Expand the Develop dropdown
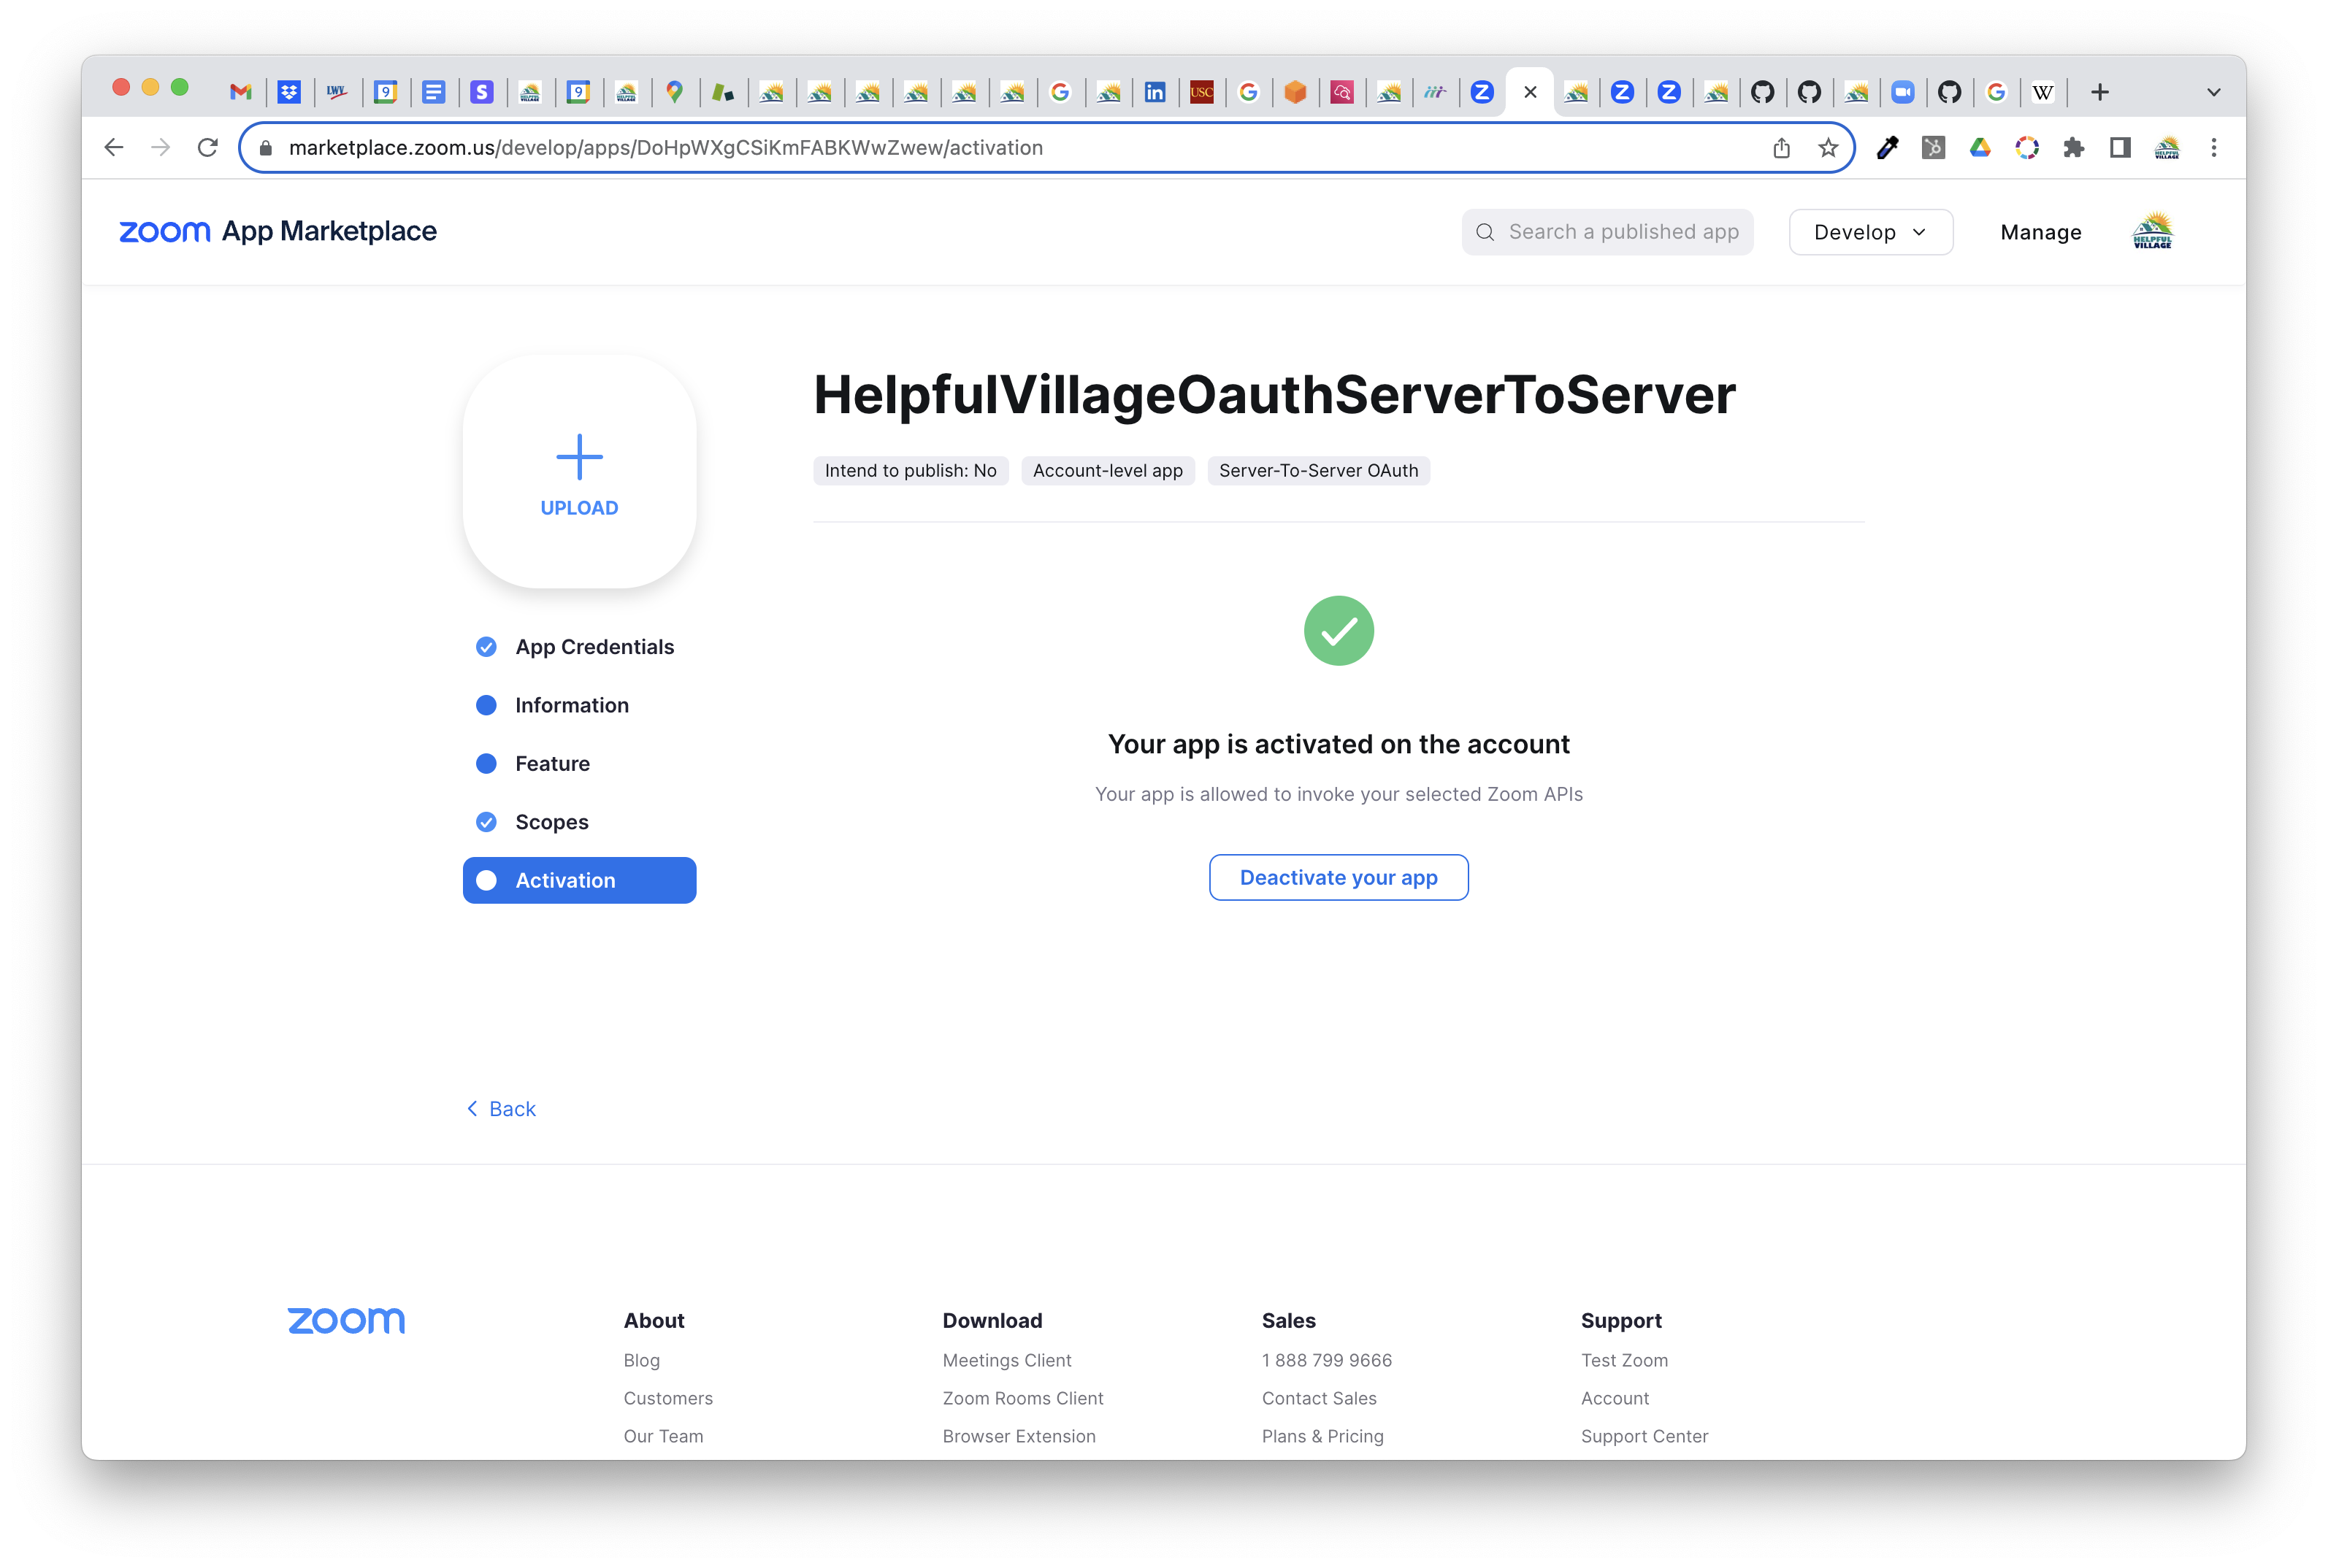Image resolution: width=2328 pixels, height=1568 pixels. [1870, 232]
